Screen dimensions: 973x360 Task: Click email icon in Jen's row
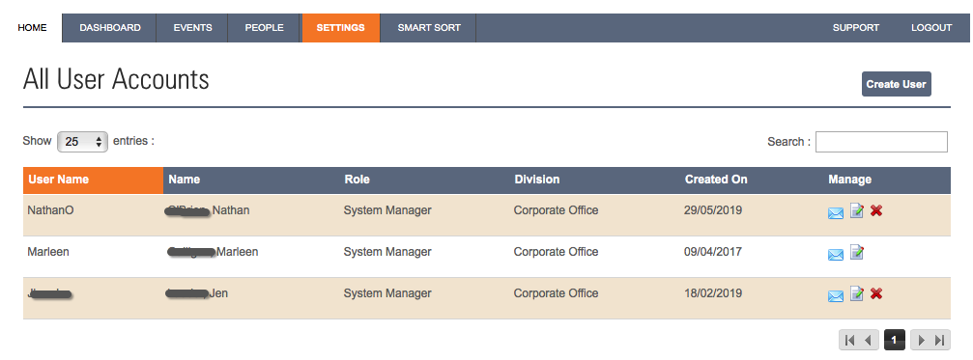click(835, 295)
